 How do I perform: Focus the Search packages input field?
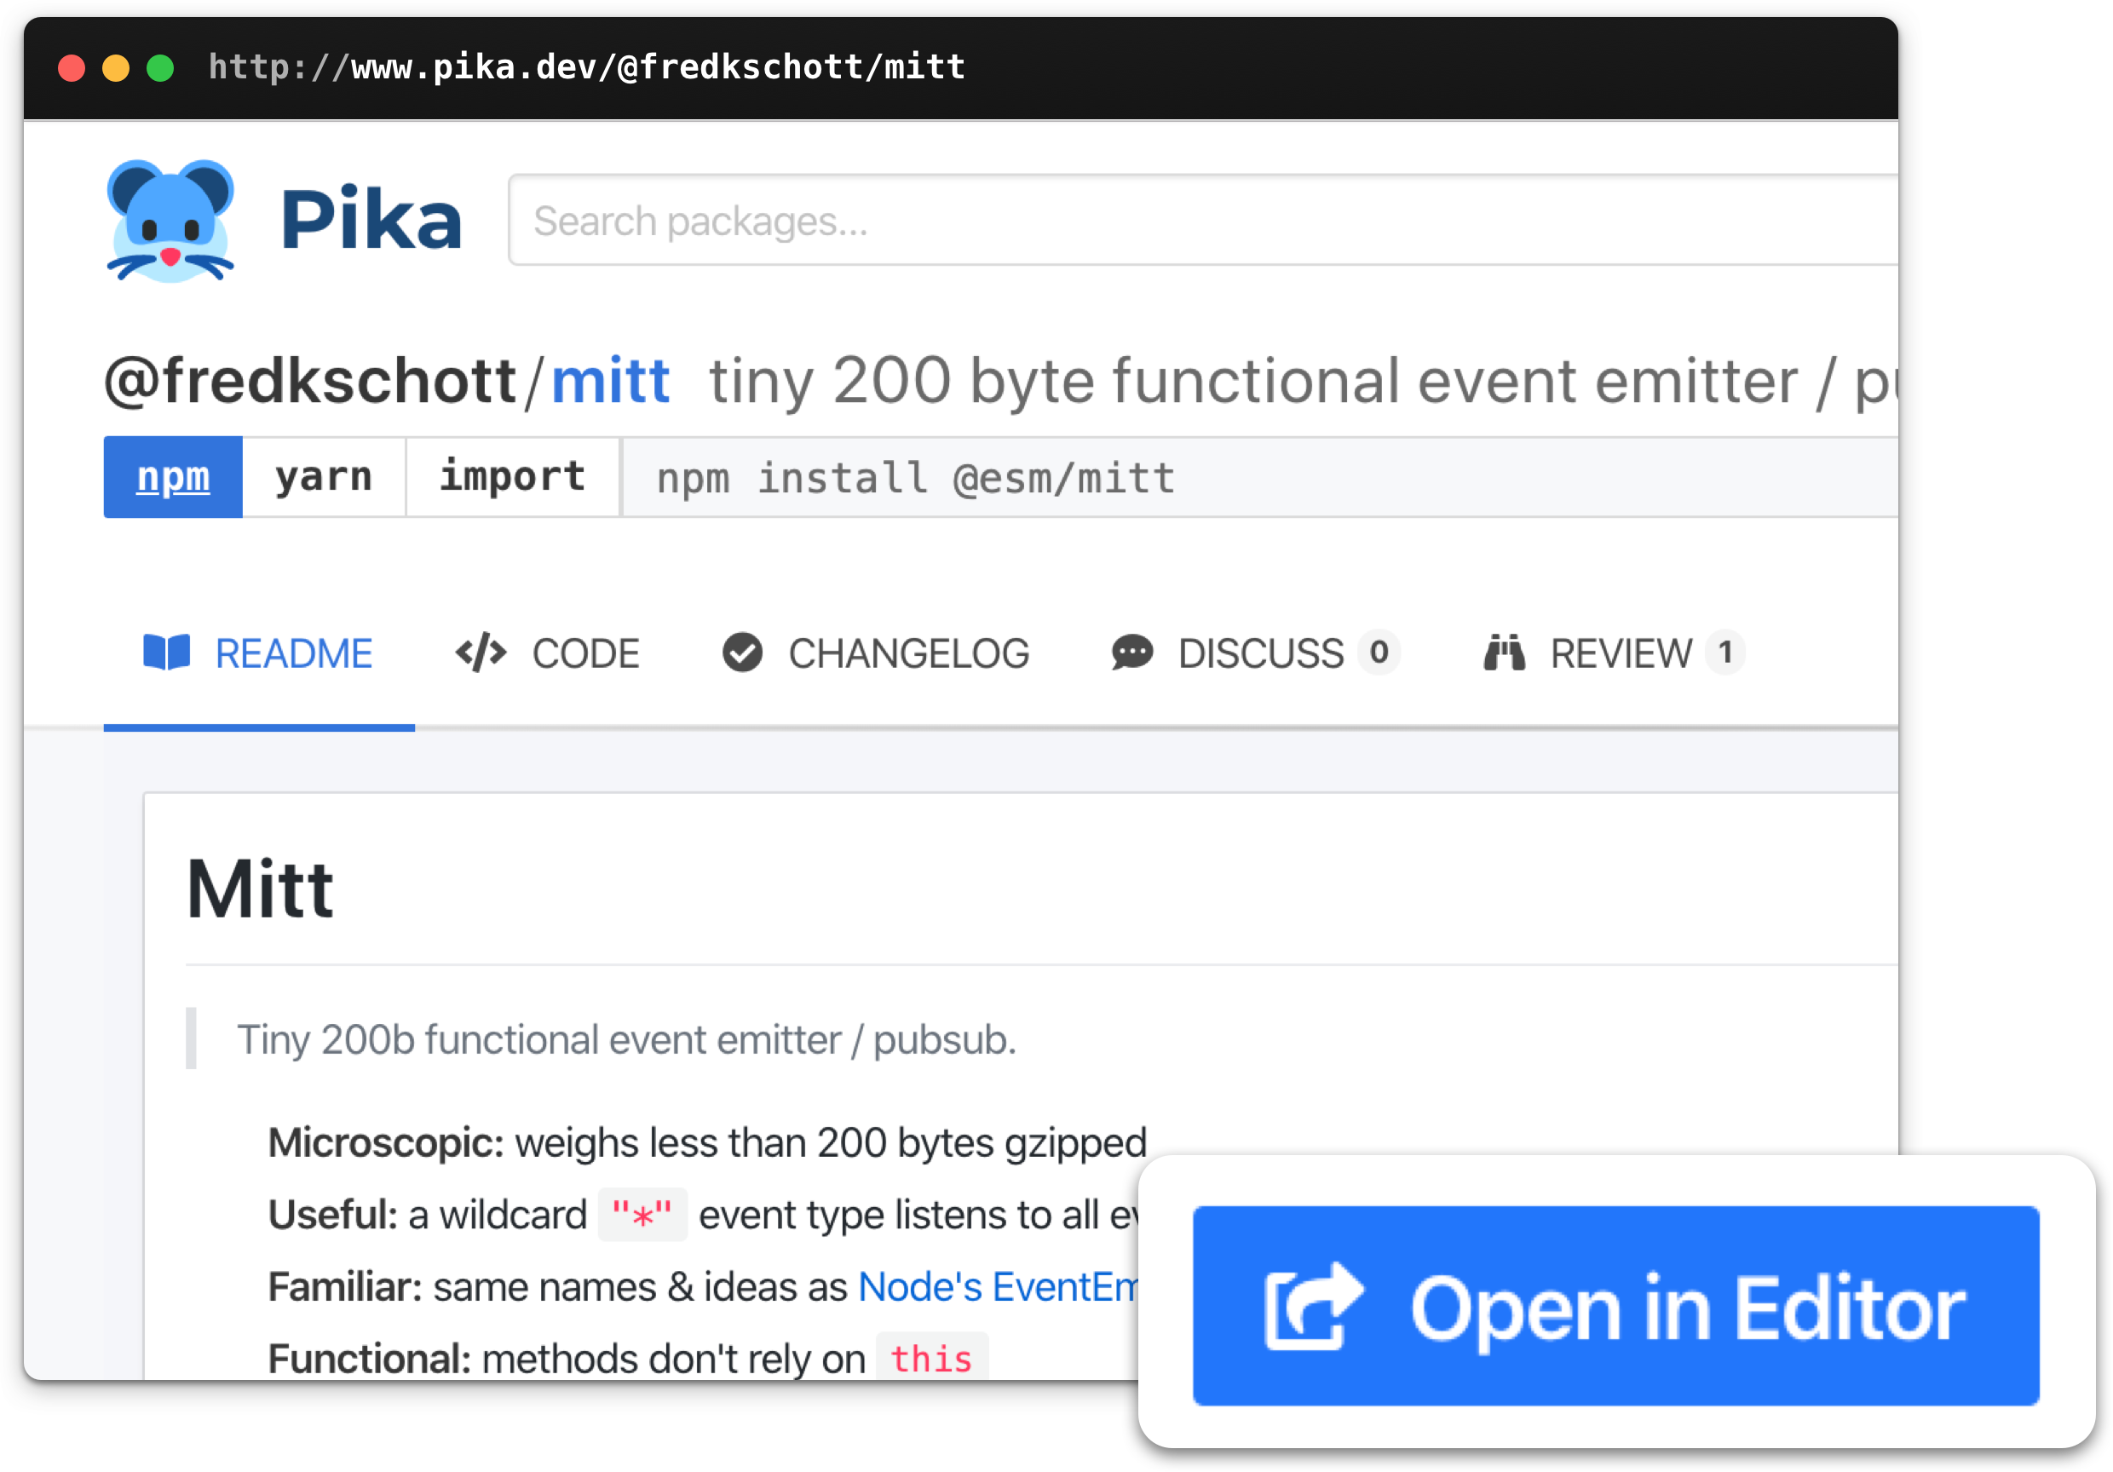tap(1203, 221)
